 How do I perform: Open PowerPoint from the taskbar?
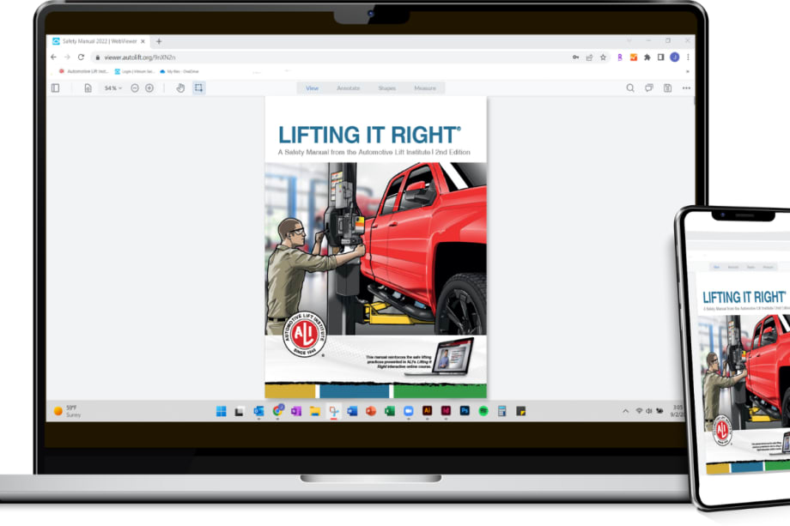(371, 411)
